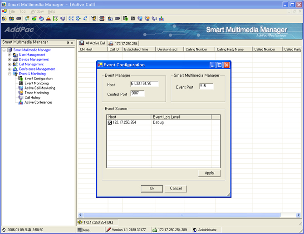The image size is (304, 234).
Task: Toggle the 172.17.250.254 event source checkbox
Action: click(110, 123)
